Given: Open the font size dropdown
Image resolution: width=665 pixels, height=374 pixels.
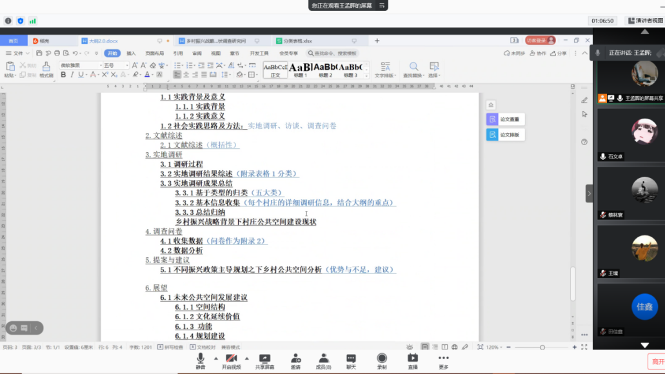Looking at the screenshot, I should [127, 65].
